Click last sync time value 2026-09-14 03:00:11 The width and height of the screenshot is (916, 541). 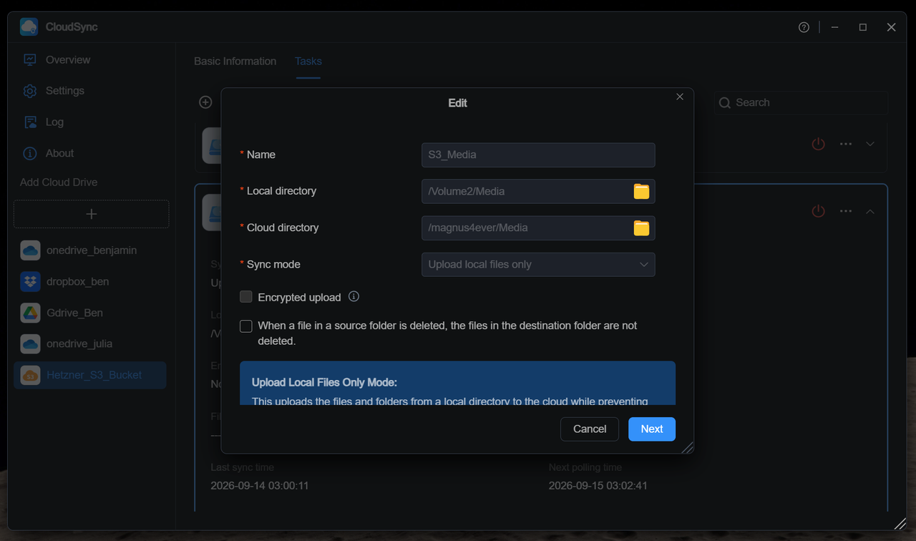tap(260, 485)
